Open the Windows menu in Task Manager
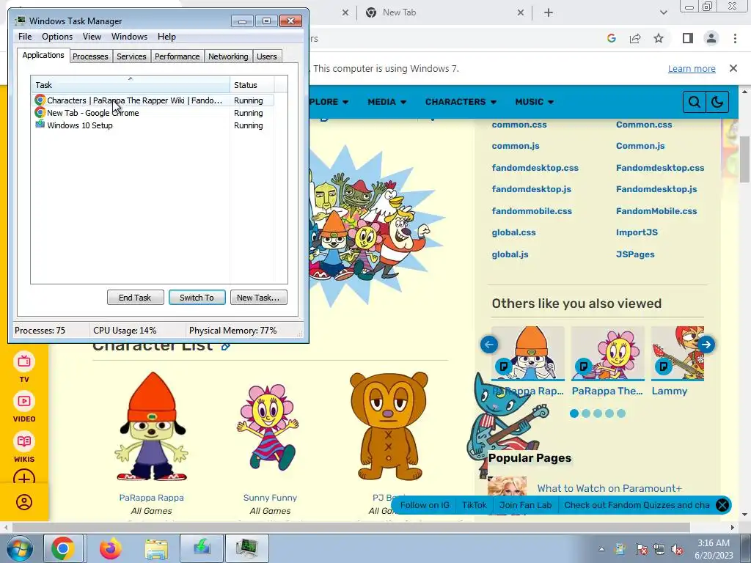 tap(129, 37)
